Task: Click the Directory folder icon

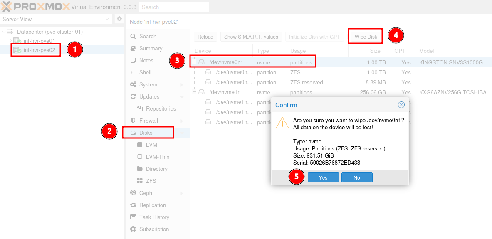Action: pyautogui.click(x=140, y=169)
